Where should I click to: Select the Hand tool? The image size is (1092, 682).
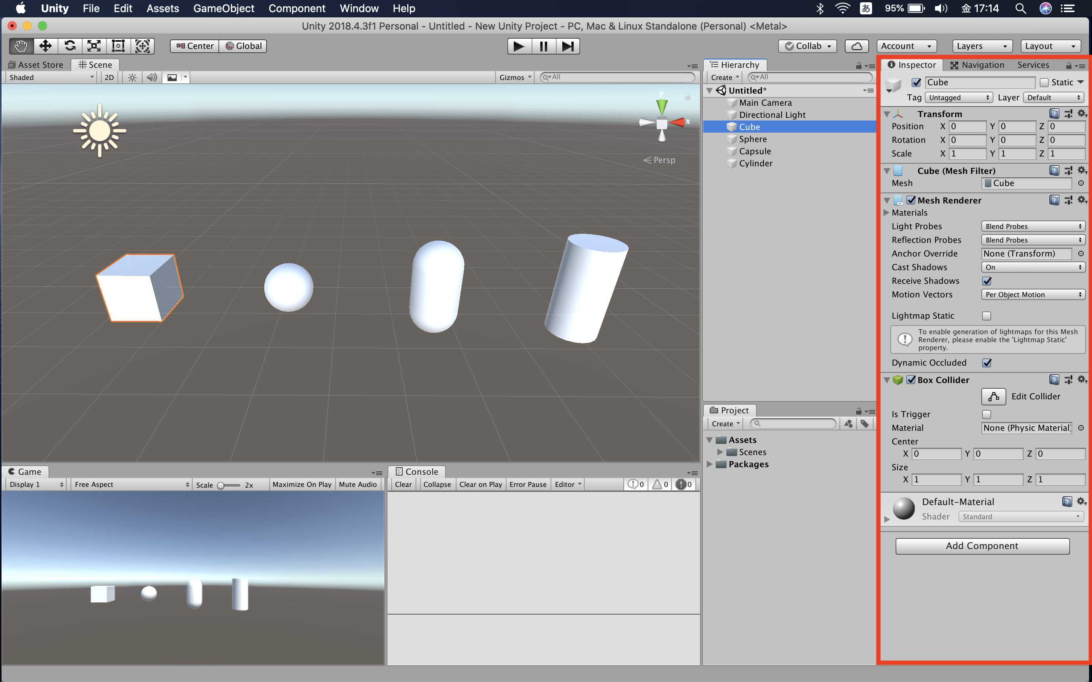click(x=21, y=46)
